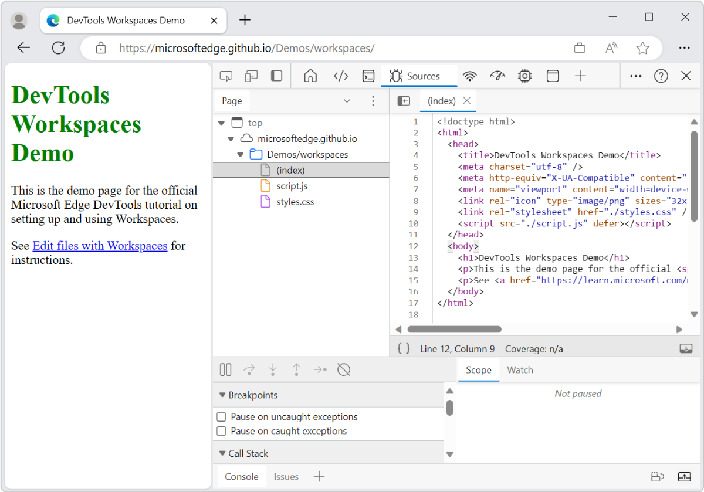Select the Inspect element tool

coord(226,76)
